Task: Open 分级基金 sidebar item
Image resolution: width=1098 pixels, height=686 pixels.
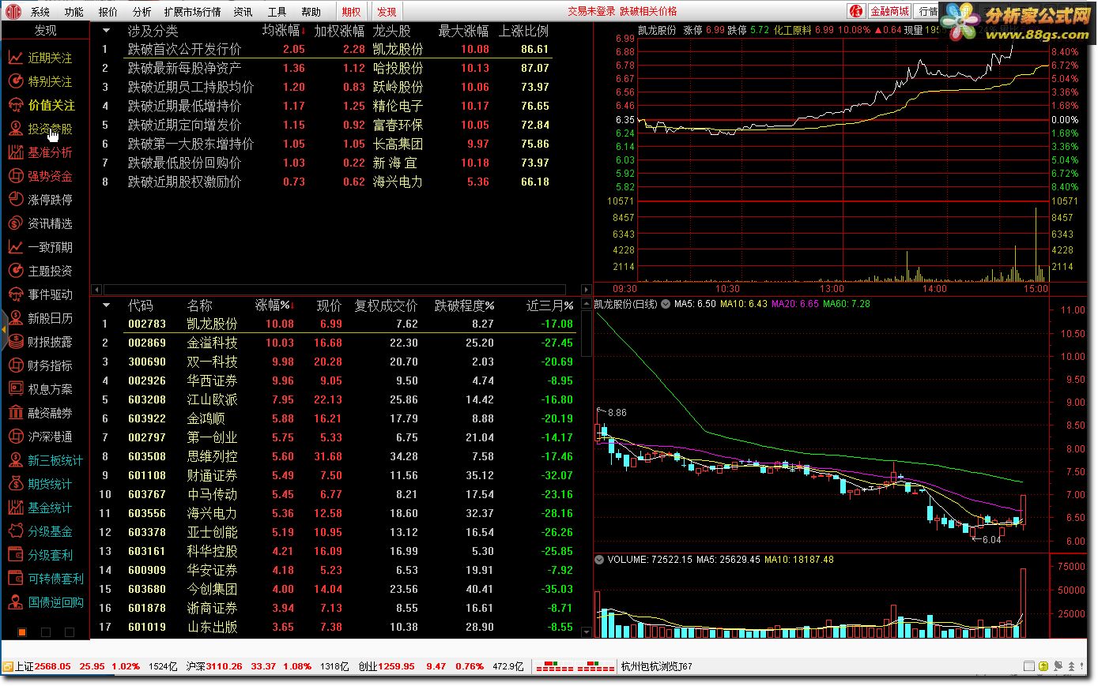Action: click(x=40, y=531)
